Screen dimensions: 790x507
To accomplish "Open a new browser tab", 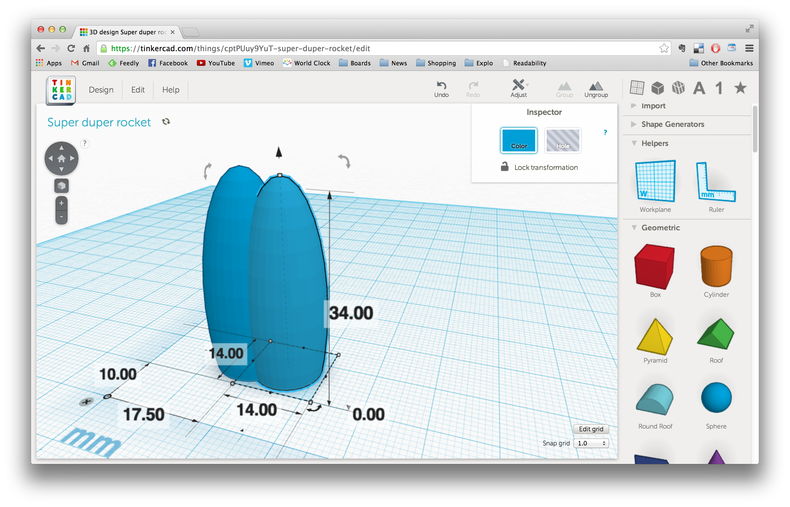I will pyautogui.click(x=191, y=32).
